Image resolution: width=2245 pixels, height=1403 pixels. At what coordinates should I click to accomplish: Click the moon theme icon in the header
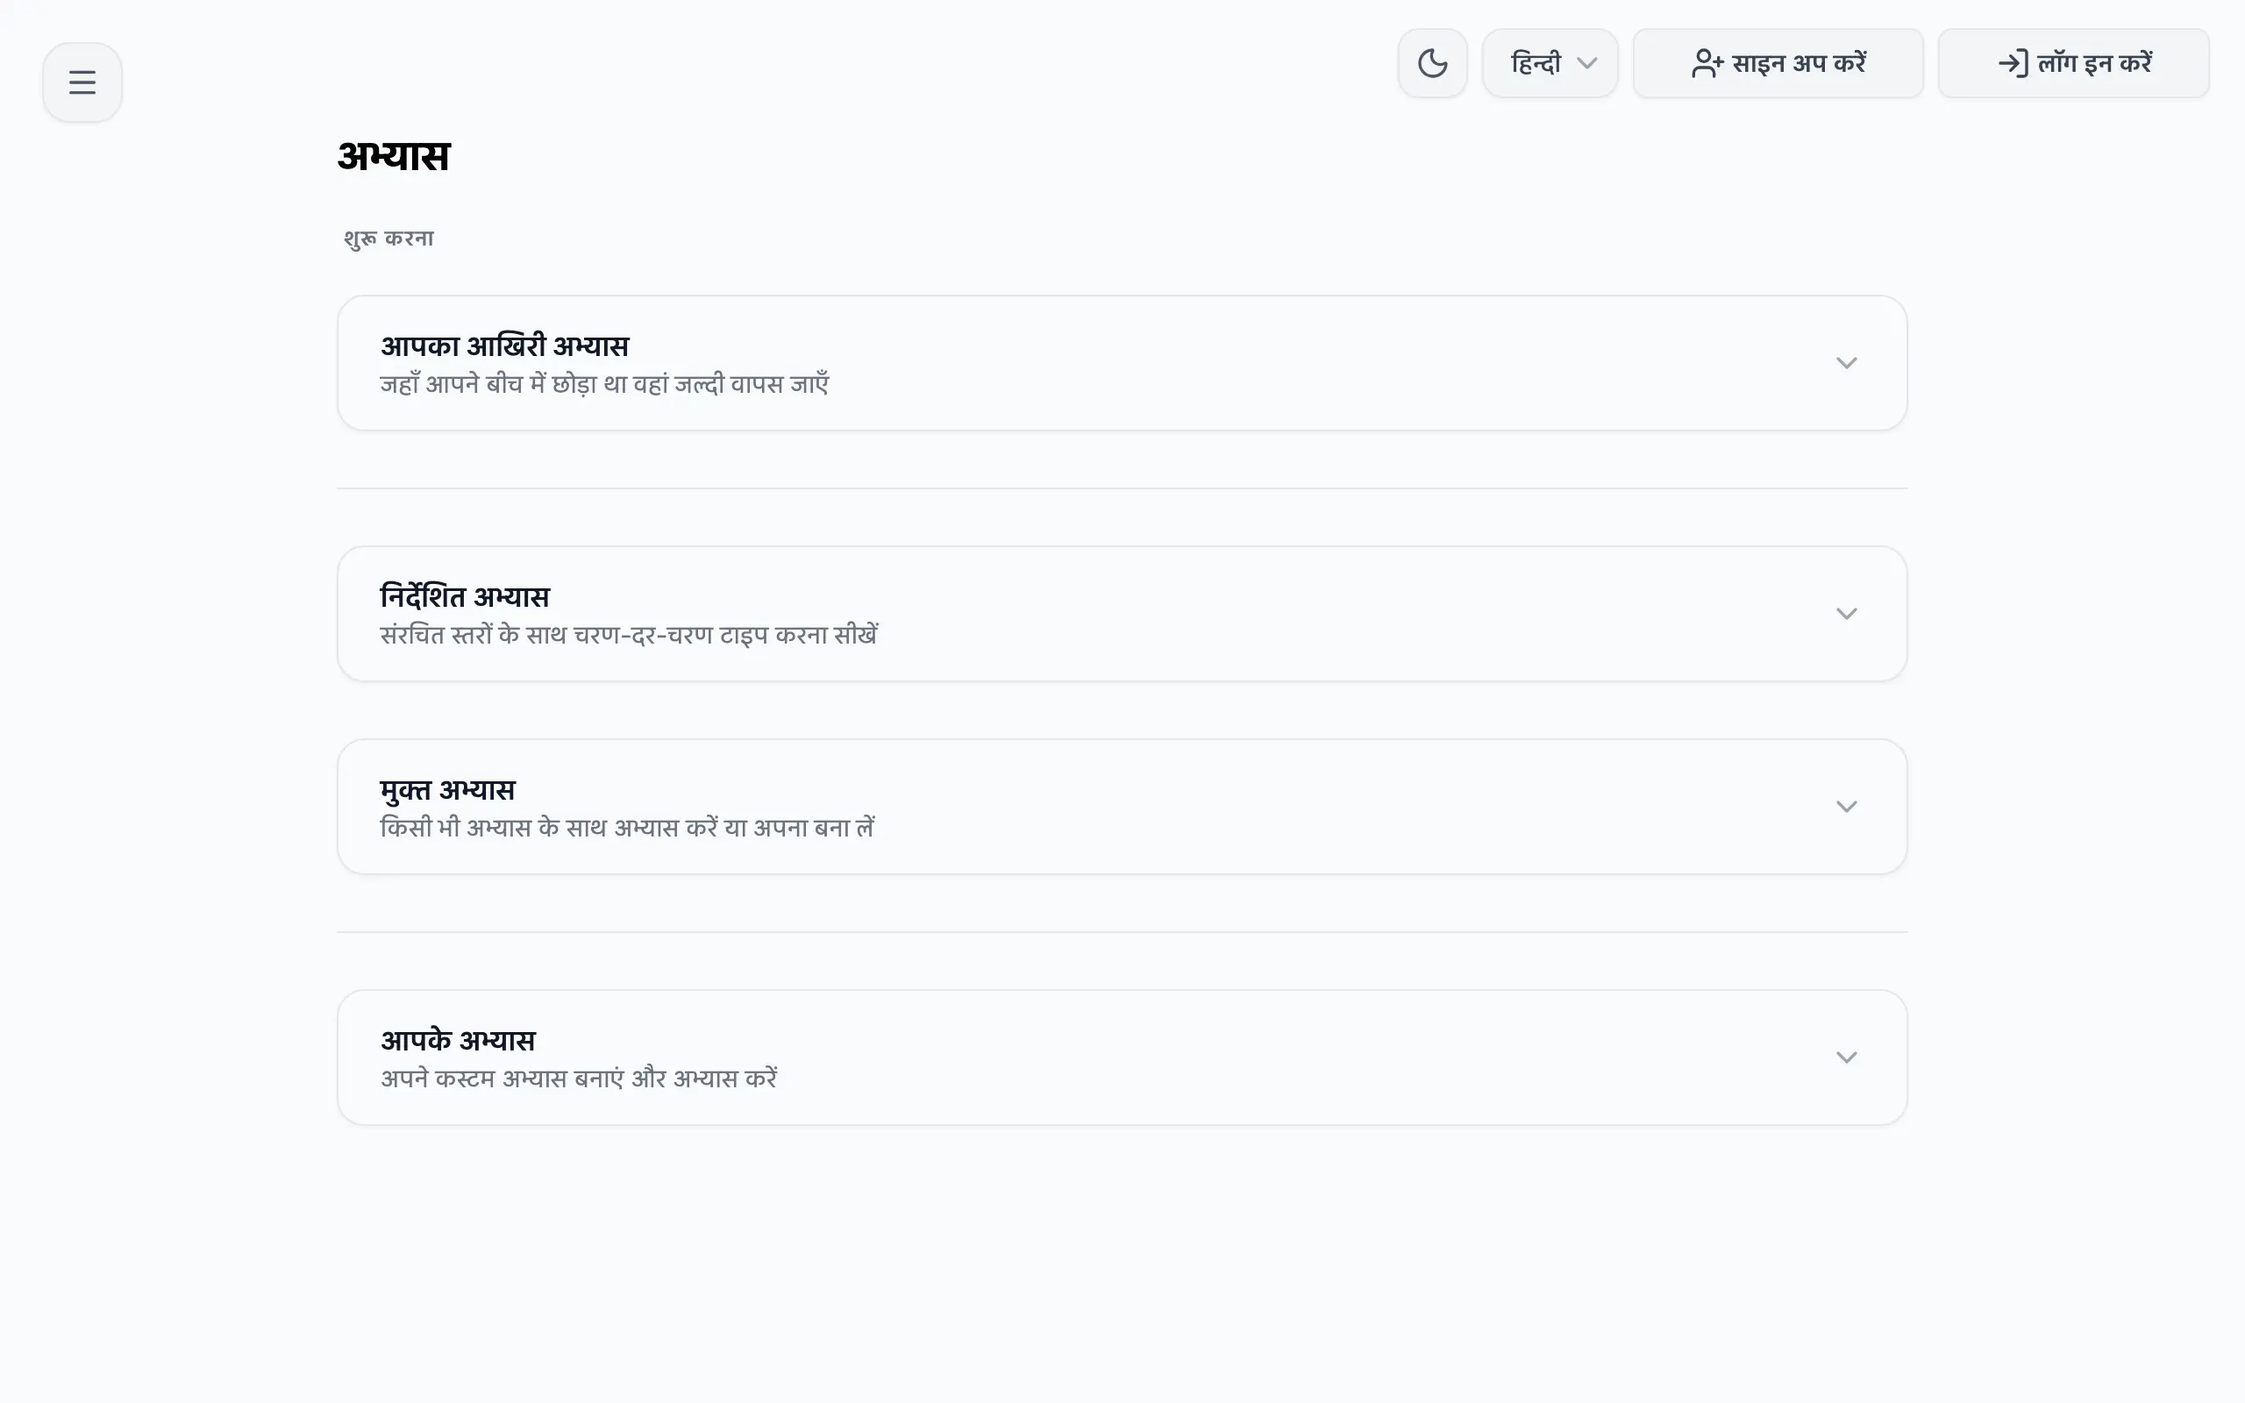pos(1431,63)
